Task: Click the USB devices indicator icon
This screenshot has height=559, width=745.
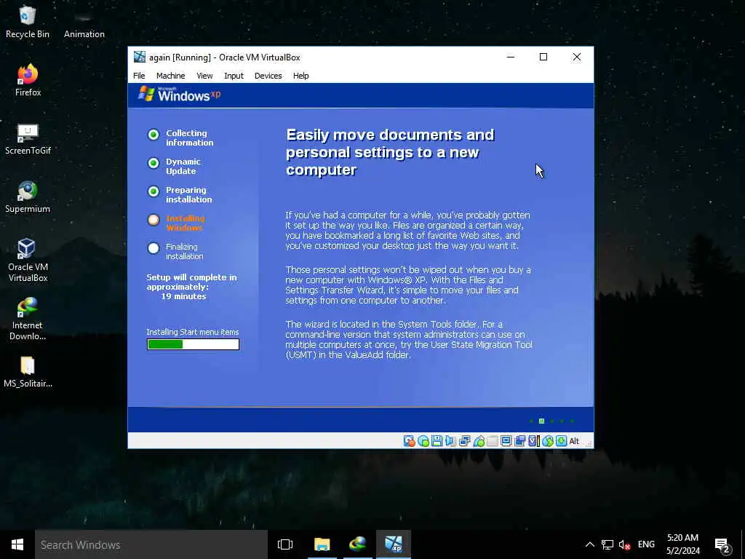Action: pos(479,441)
